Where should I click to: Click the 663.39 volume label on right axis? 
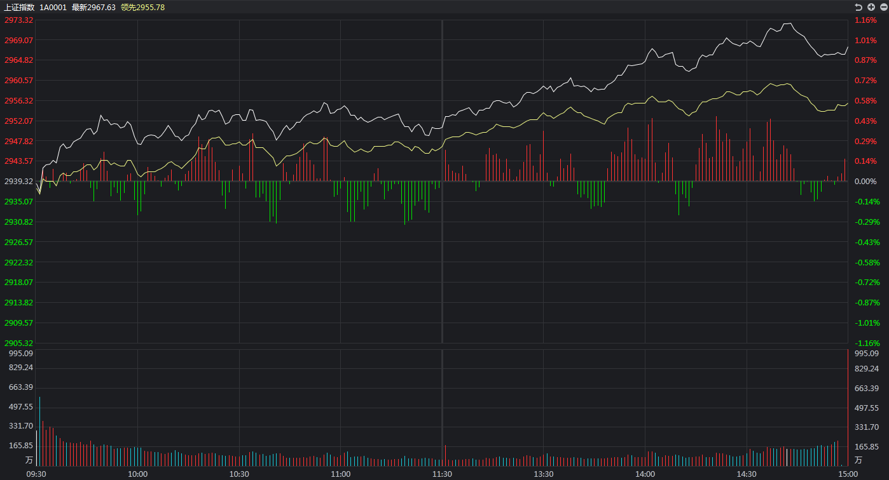click(866, 388)
